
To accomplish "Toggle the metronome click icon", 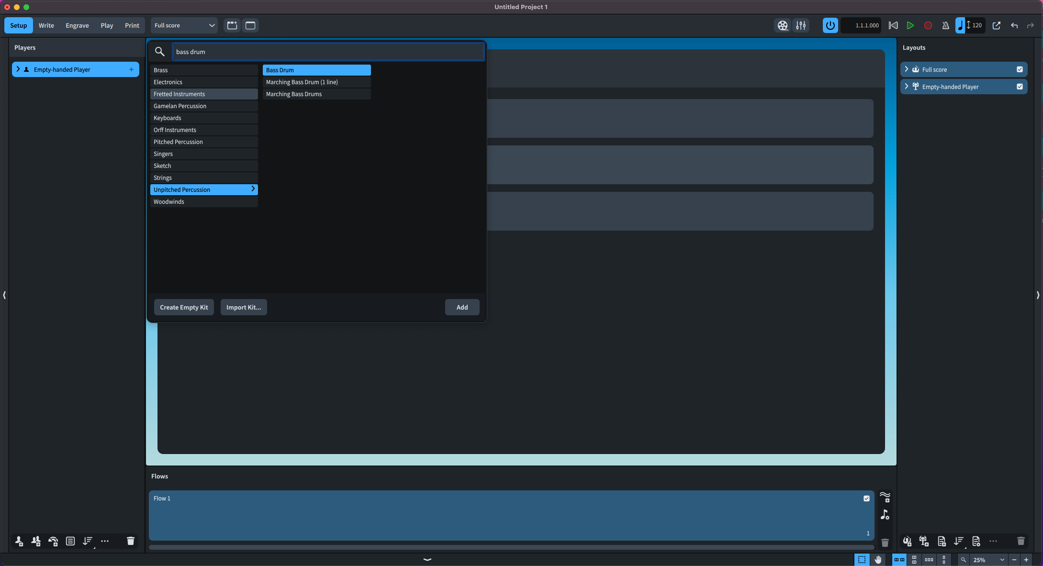I will pos(945,25).
